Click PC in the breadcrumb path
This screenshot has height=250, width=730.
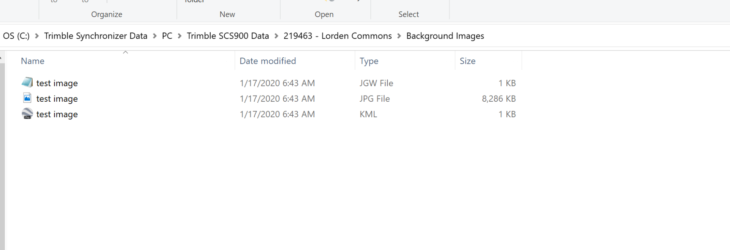pyautogui.click(x=167, y=36)
